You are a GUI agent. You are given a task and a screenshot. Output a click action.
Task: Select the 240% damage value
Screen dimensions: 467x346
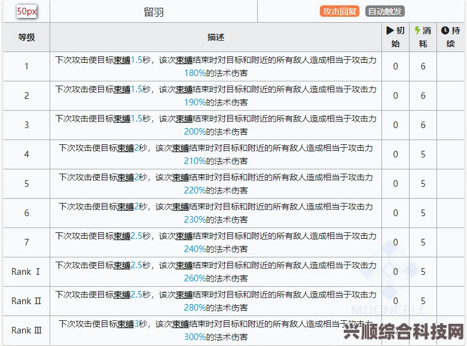195,249
